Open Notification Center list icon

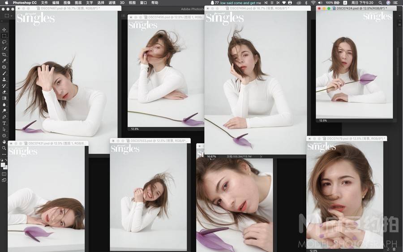[x=395, y=3]
